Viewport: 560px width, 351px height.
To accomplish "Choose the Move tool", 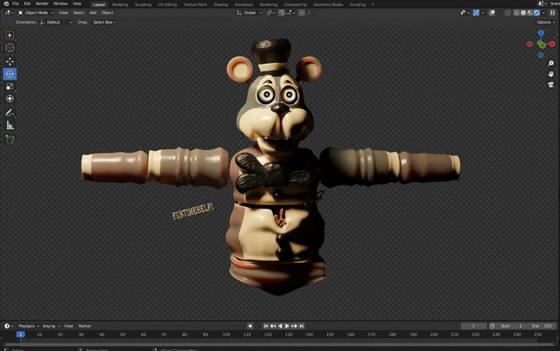I will click(9, 62).
